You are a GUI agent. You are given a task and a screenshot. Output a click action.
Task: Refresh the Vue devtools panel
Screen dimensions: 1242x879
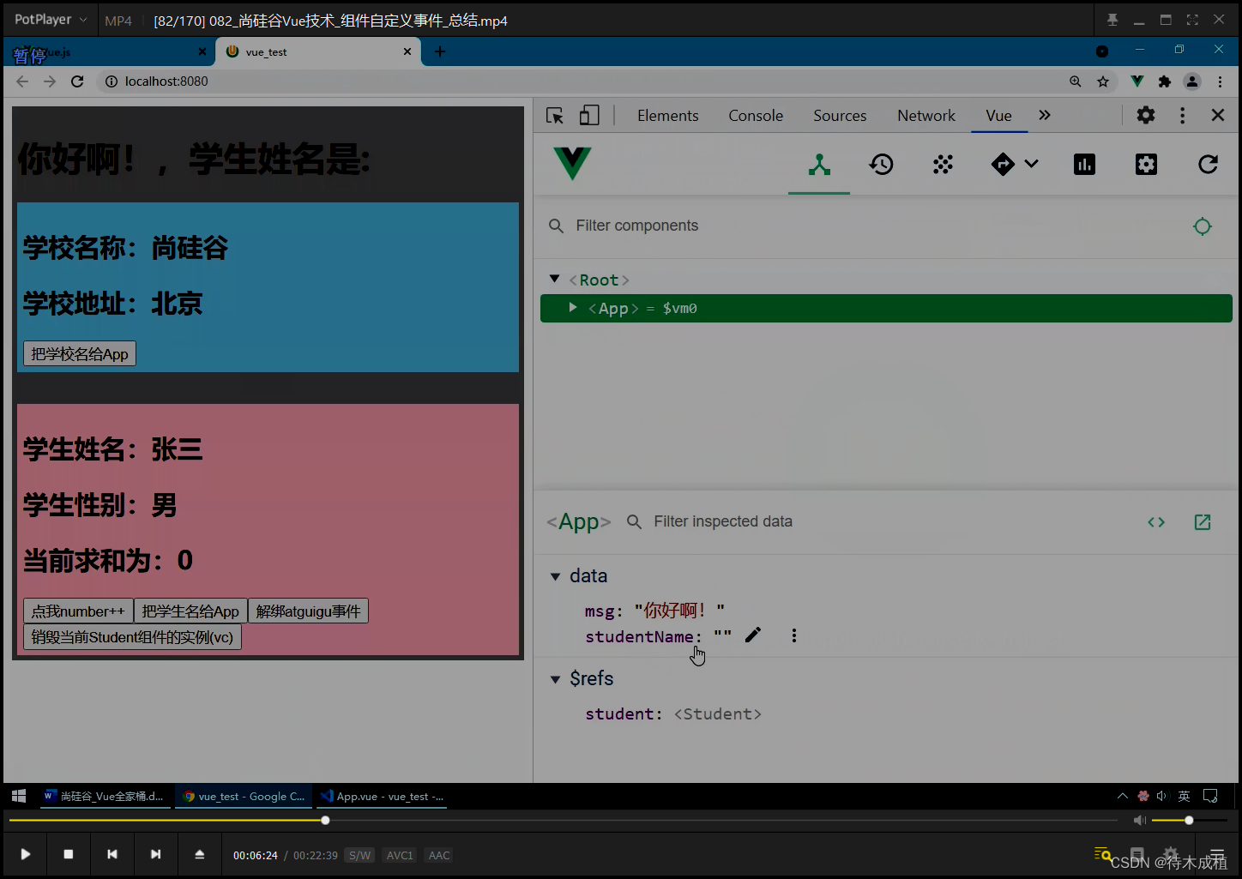(1208, 165)
